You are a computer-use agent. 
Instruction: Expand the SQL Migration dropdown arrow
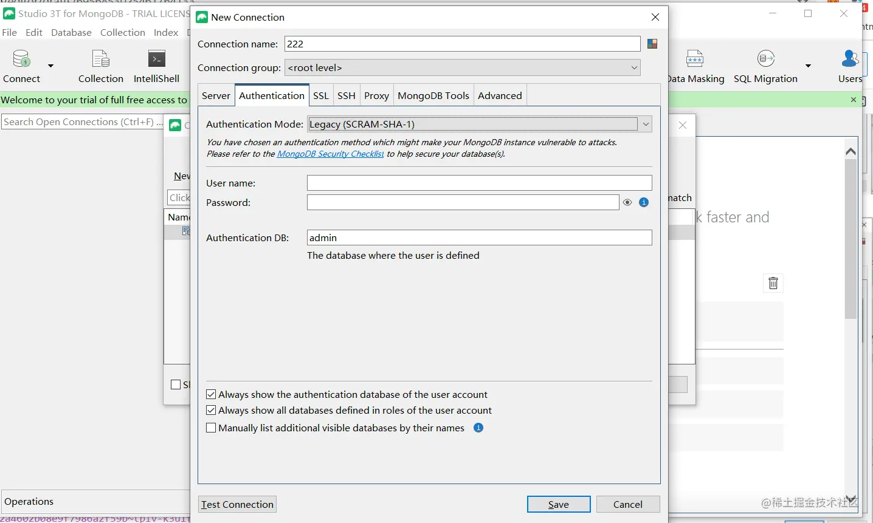coord(809,66)
